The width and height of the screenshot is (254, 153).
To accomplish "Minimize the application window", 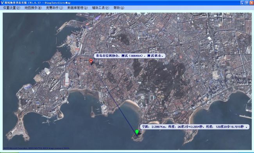I will (242, 3).
